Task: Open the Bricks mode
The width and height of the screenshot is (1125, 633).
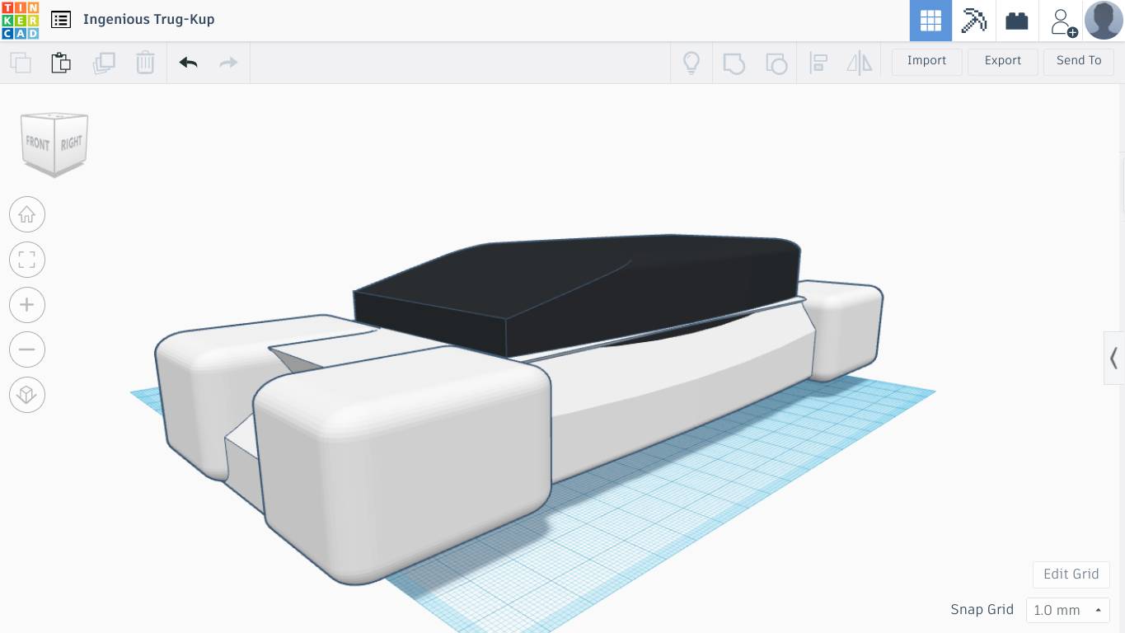Action: pos(1017,21)
